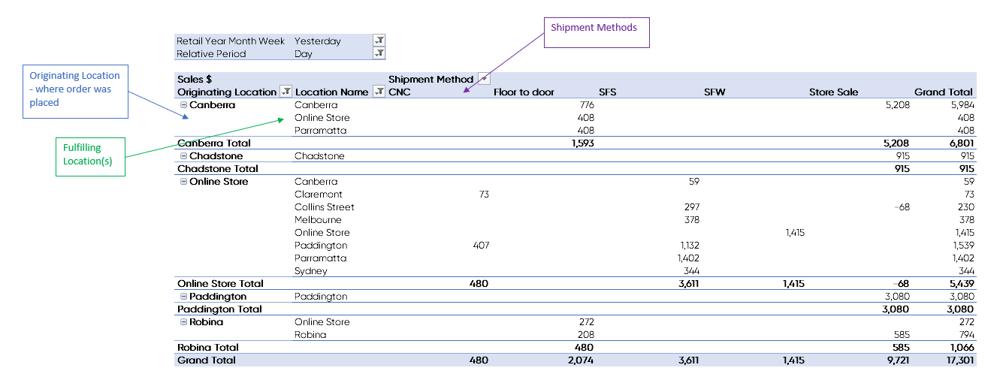The height and width of the screenshot is (383, 1003).
Task: Select the blue Originating Location callout box
Action: click(75, 90)
